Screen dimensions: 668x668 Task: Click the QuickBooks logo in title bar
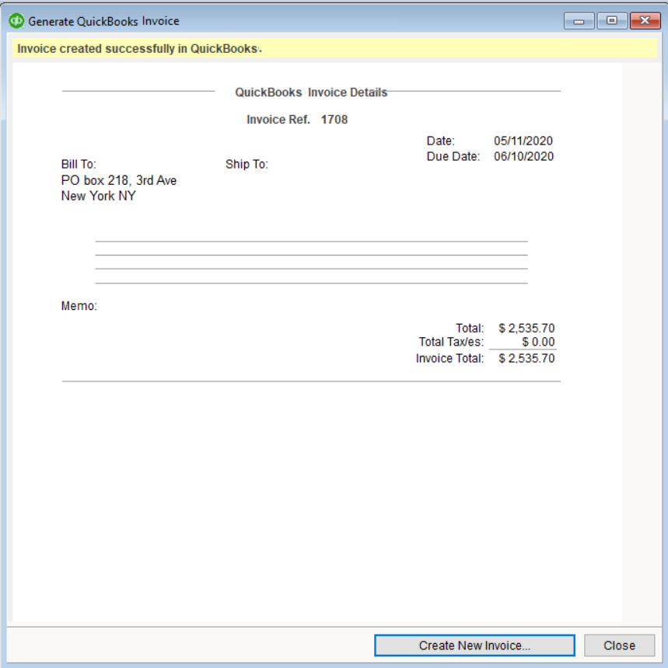16,21
